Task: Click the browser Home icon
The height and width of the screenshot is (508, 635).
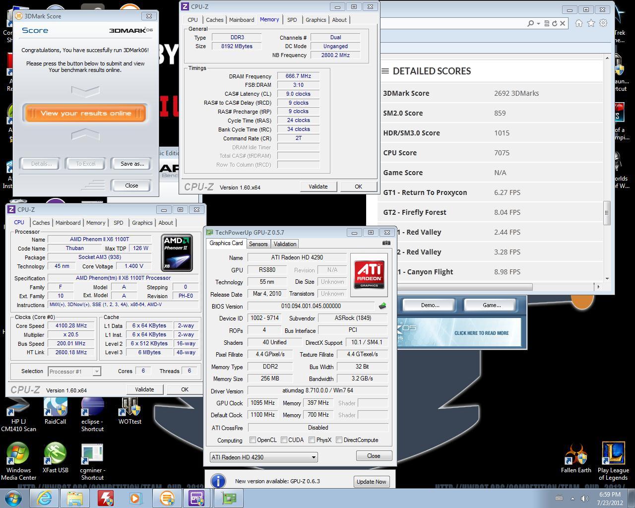Action: tap(579, 23)
